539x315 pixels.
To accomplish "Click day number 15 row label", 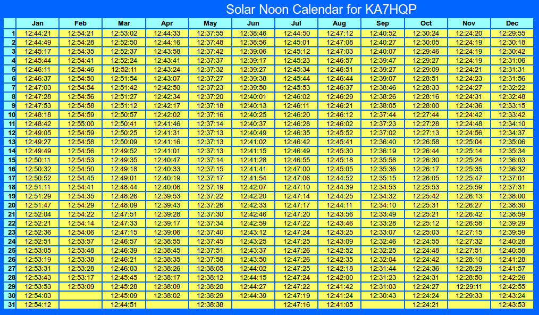I will tap(10, 160).
